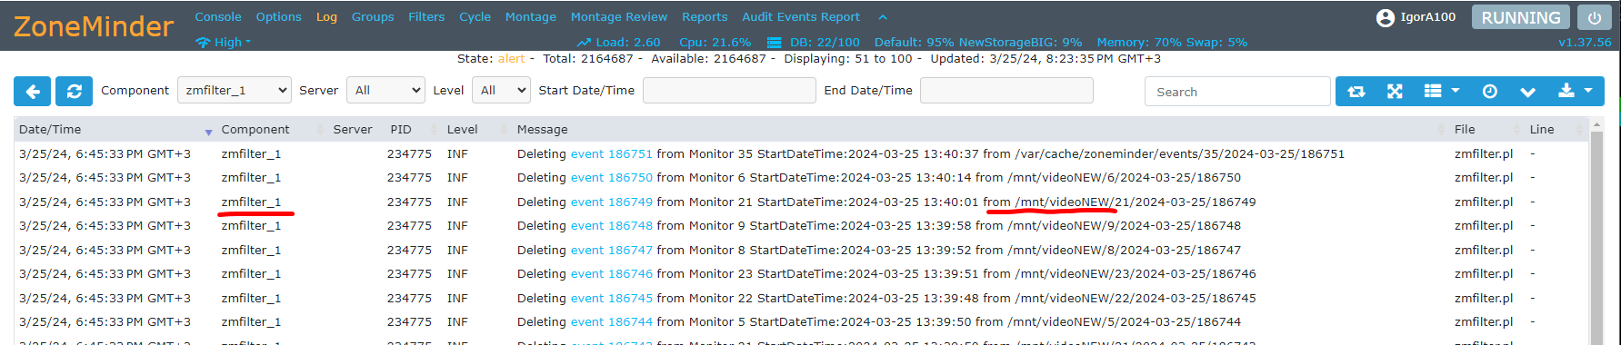This screenshot has height=345, width=1621.
Task: Open the Component zmfilter_1 dropdown
Action: (x=235, y=90)
